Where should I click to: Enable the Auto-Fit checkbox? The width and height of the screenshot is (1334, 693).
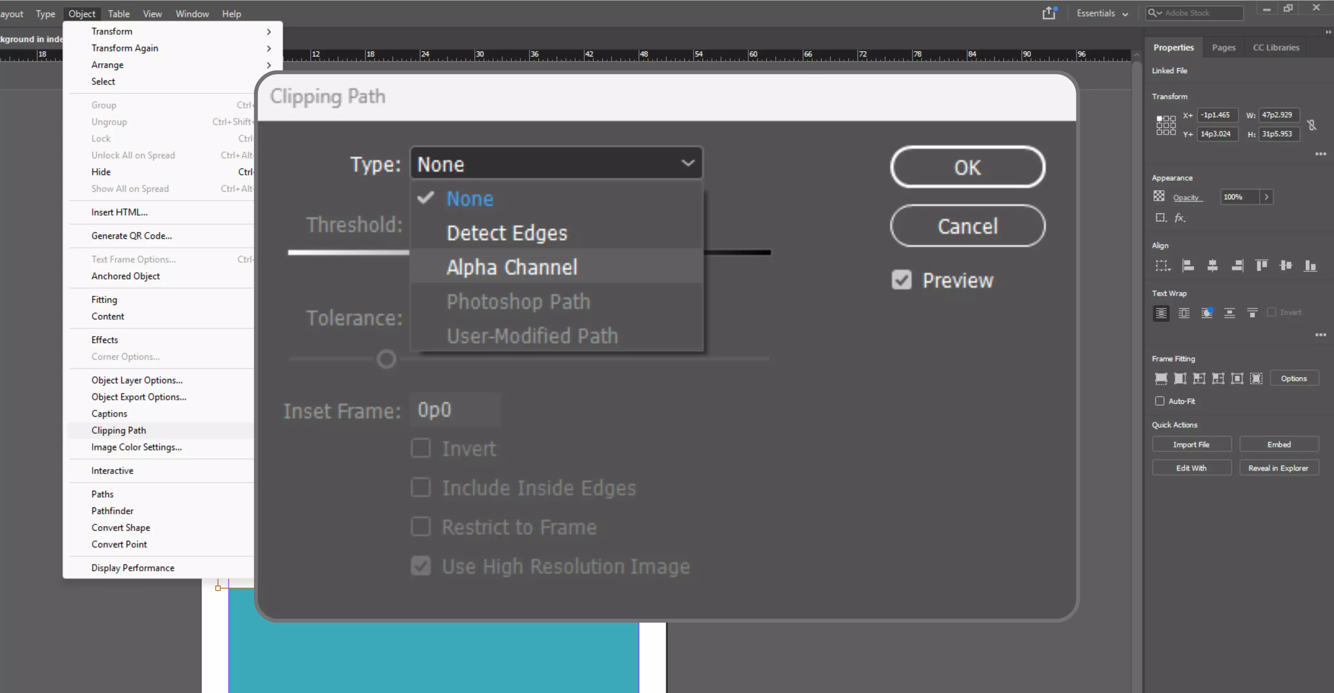point(1159,401)
